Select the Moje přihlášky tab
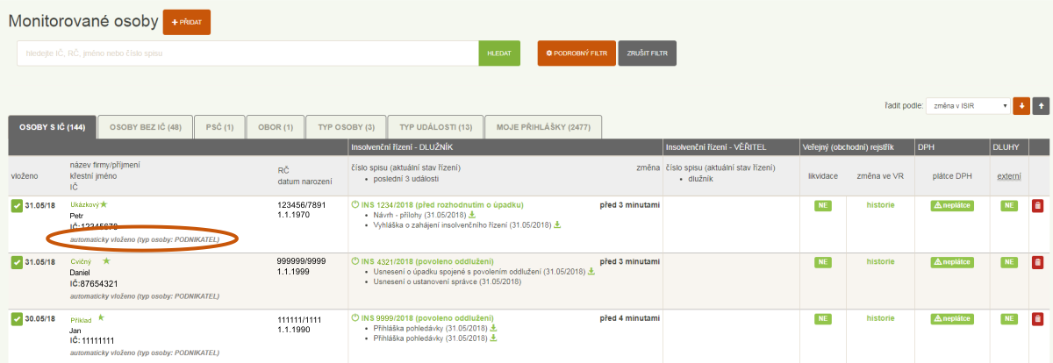Screen dimensions: 1053x363 pyautogui.click(x=542, y=127)
